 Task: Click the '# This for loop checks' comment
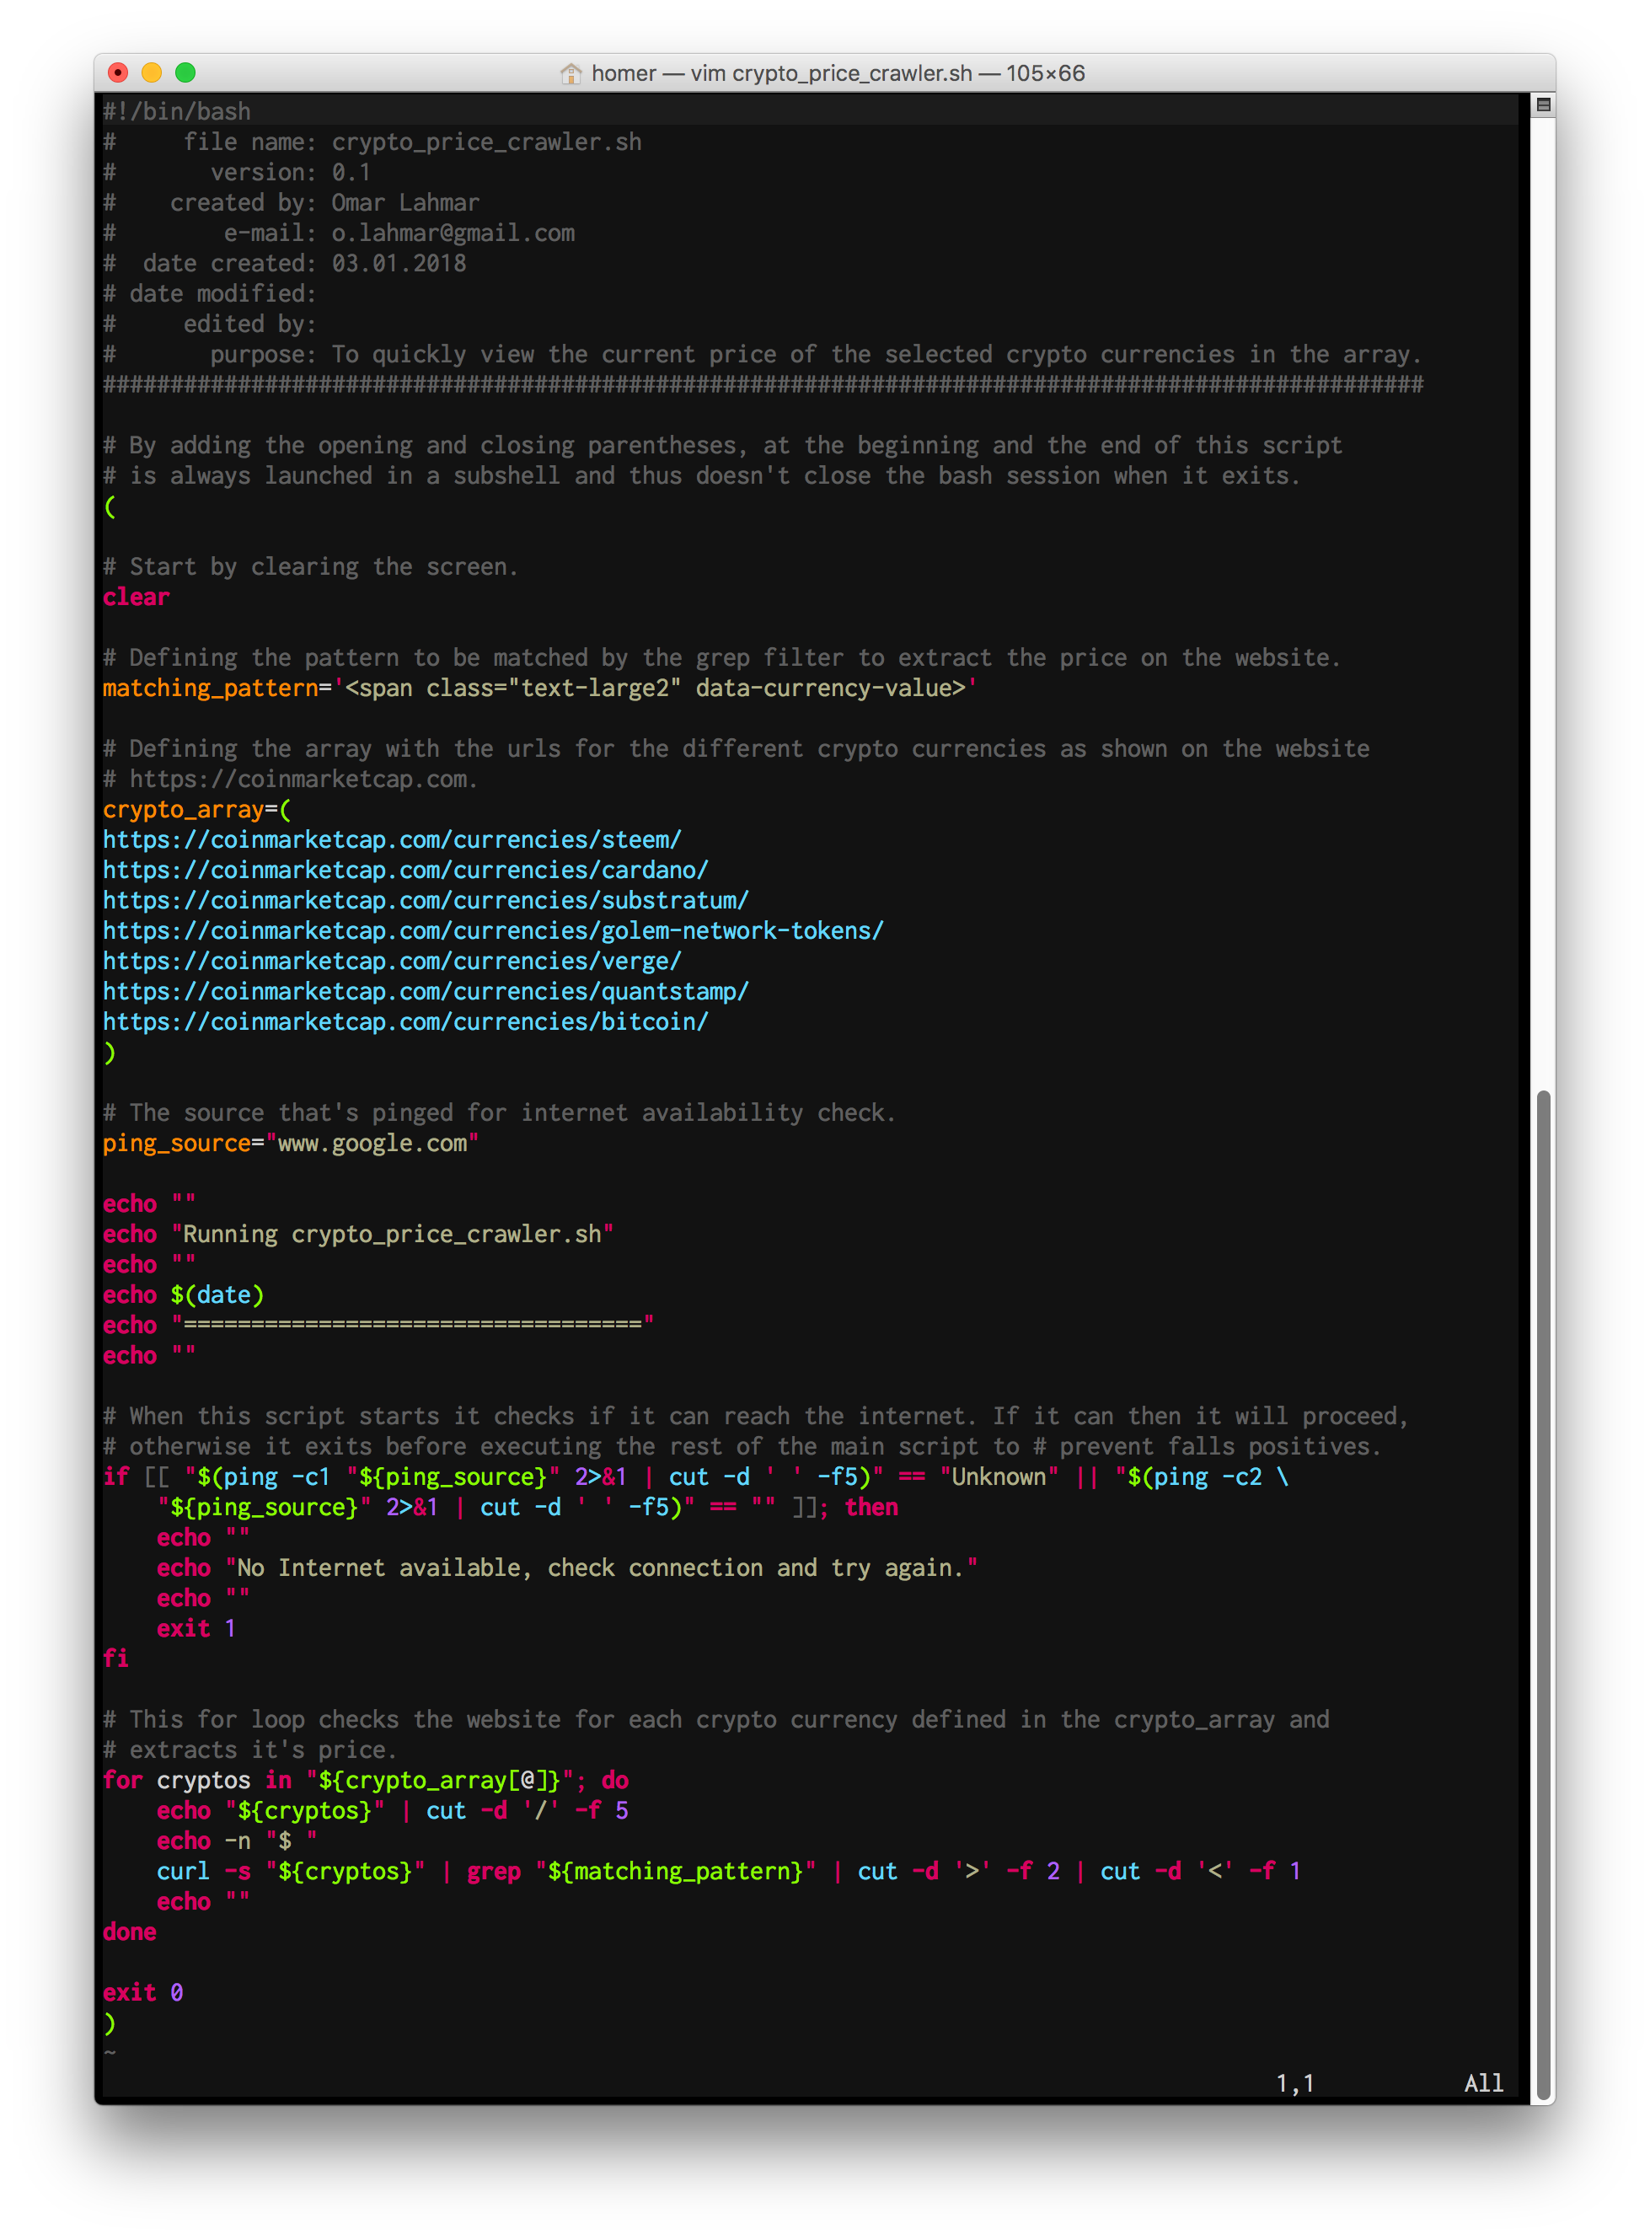(715, 1720)
